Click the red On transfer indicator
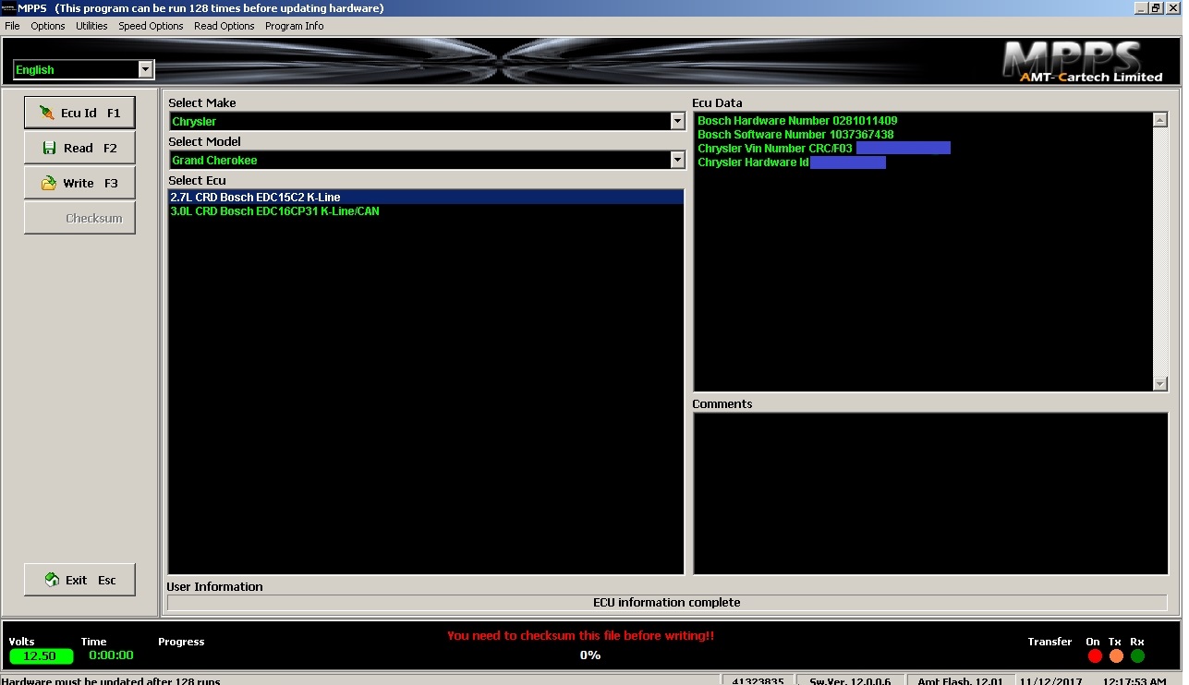 pos(1095,655)
